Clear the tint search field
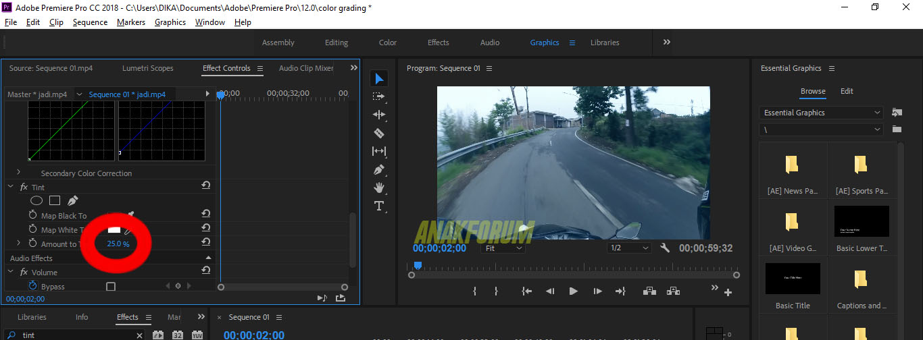The image size is (923, 340). tap(139, 335)
